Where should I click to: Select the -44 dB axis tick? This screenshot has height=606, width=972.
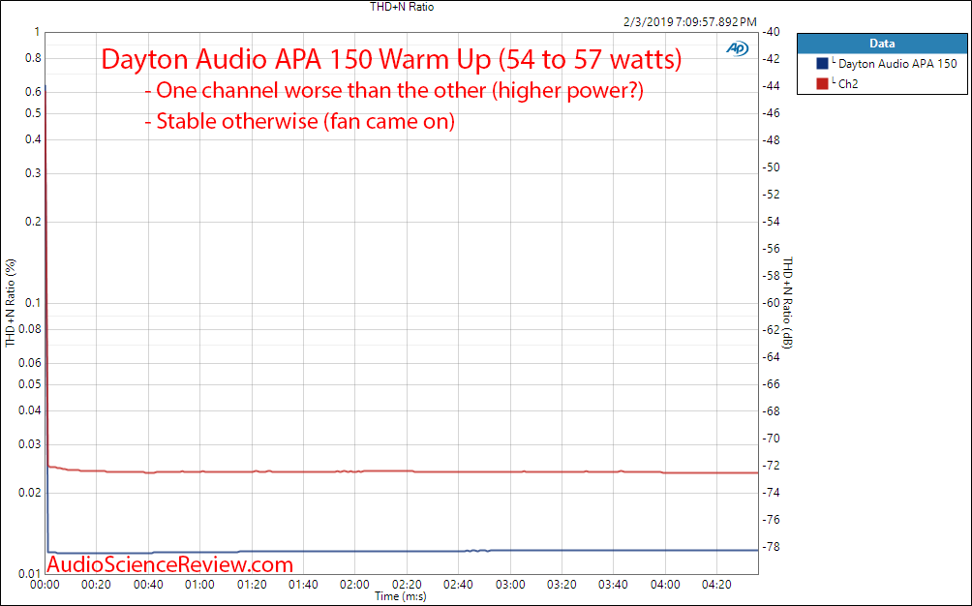pyautogui.click(x=772, y=86)
